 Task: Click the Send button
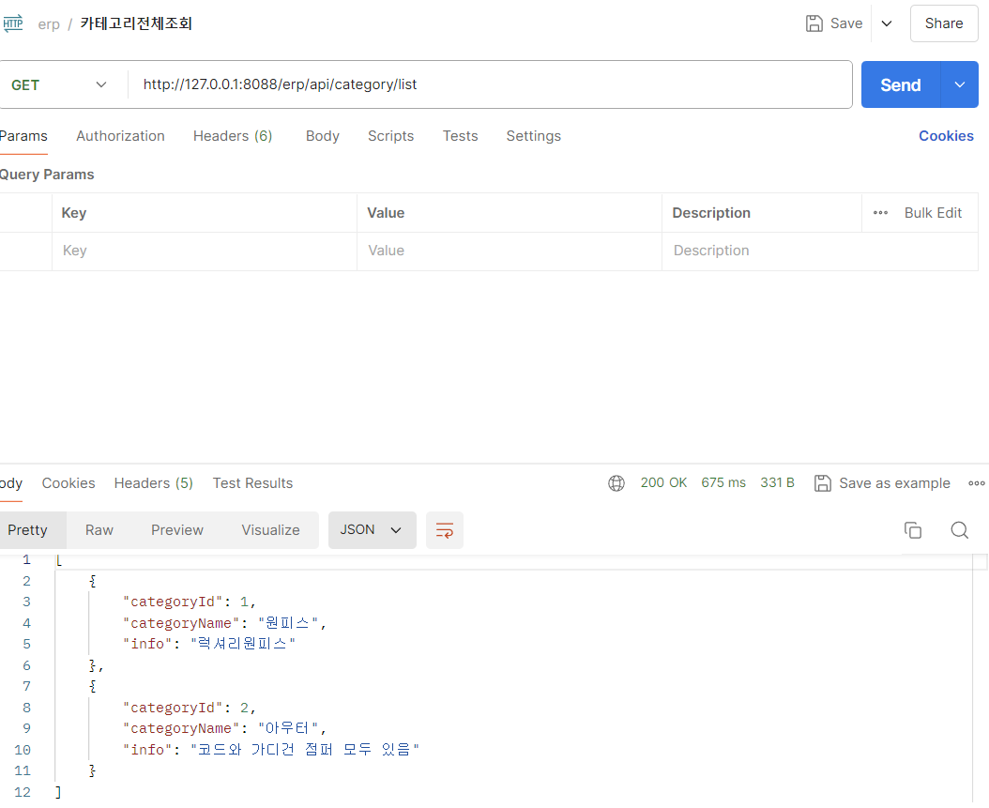[900, 84]
